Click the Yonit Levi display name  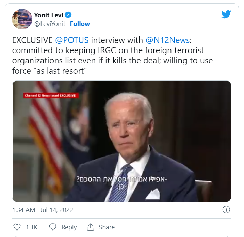(x=49, y=15)
